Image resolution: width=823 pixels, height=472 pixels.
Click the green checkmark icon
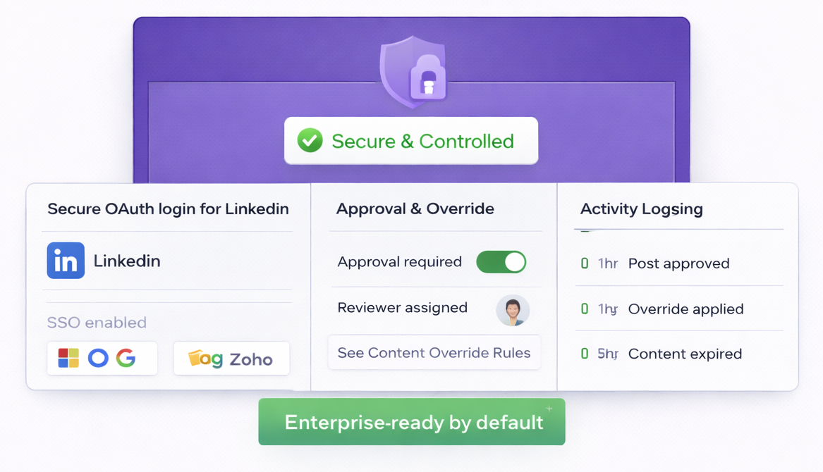(310, 140)
